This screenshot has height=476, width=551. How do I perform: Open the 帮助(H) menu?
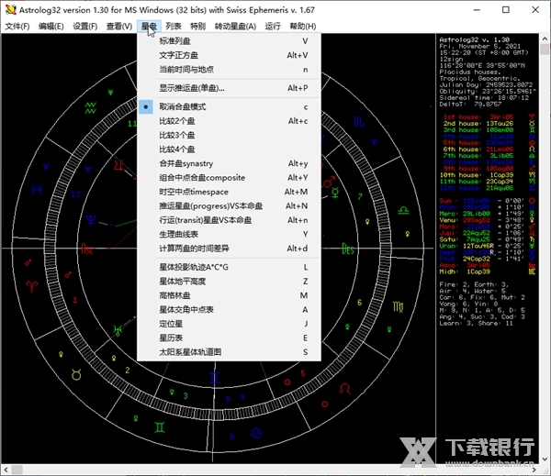tap(302, 27)
